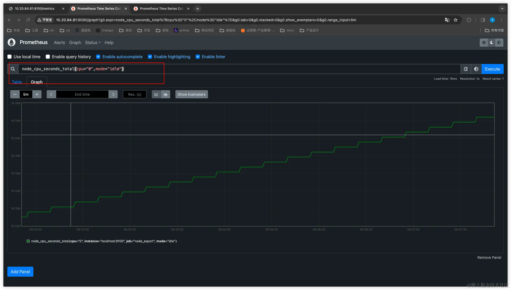Image resolution: width=511 pixels, height=290 pixels.
Task: Open the Alerts menu item
Action: pyautogui.click(x=59, y=42)
